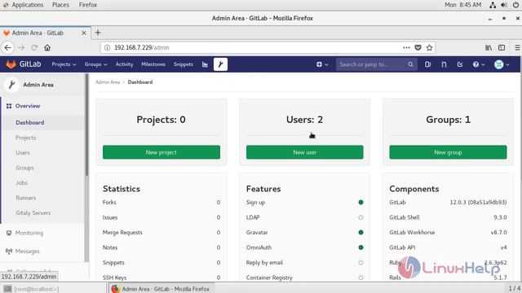Open Runners in the sidebar
The width and height of the screenshot is (522, 293).
tap(25, 198)
